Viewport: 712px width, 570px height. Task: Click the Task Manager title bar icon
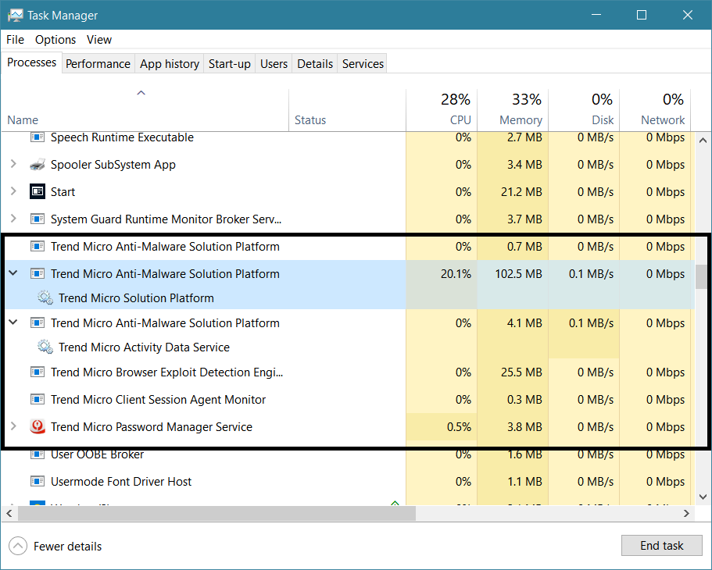point(15,15)
